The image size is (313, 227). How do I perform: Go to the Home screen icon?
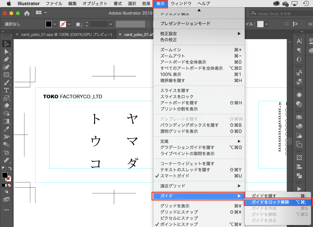[27, 13]
